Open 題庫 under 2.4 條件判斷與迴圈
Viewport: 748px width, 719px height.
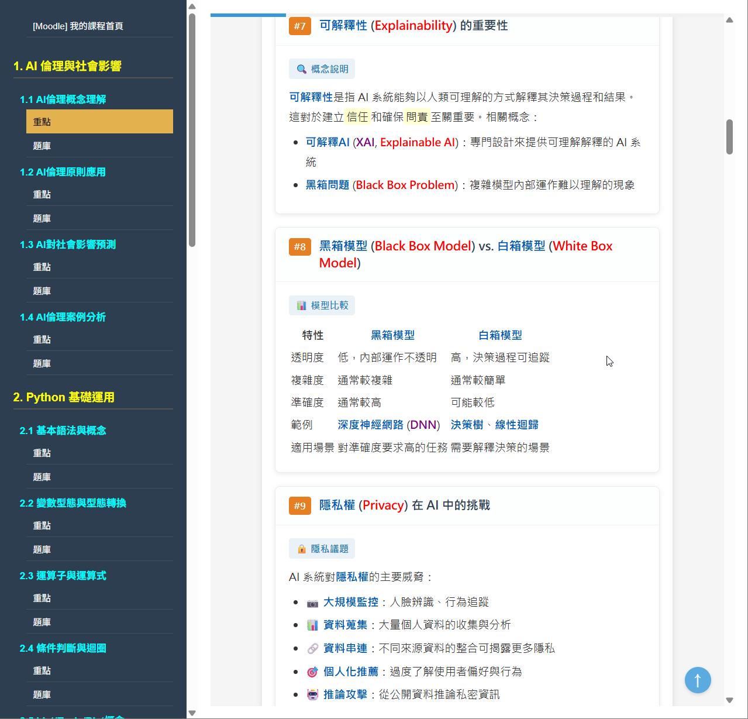click(x=99, y=694)
